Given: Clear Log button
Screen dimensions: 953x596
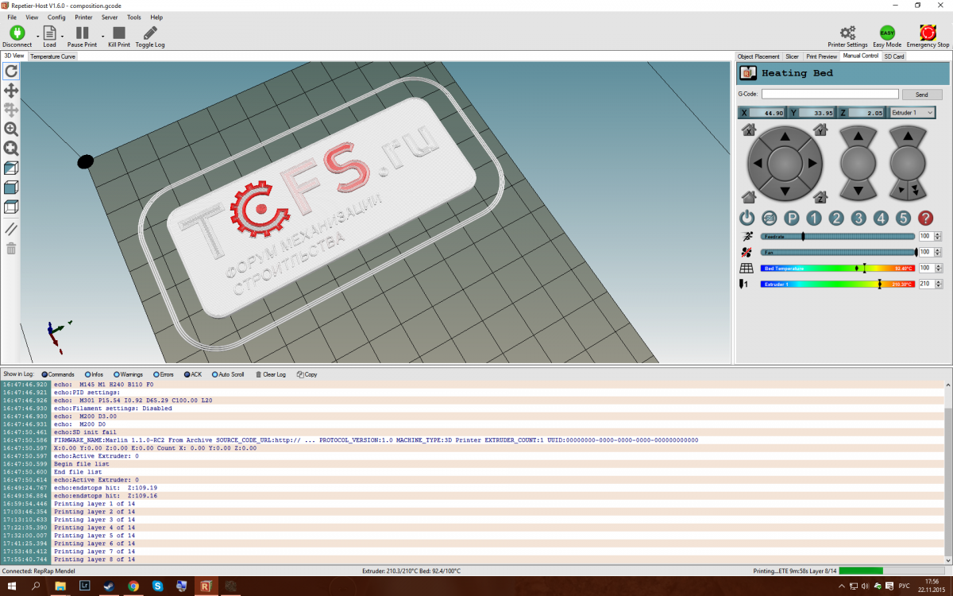Looking at the screenshot, I should (x=270, y=374).
